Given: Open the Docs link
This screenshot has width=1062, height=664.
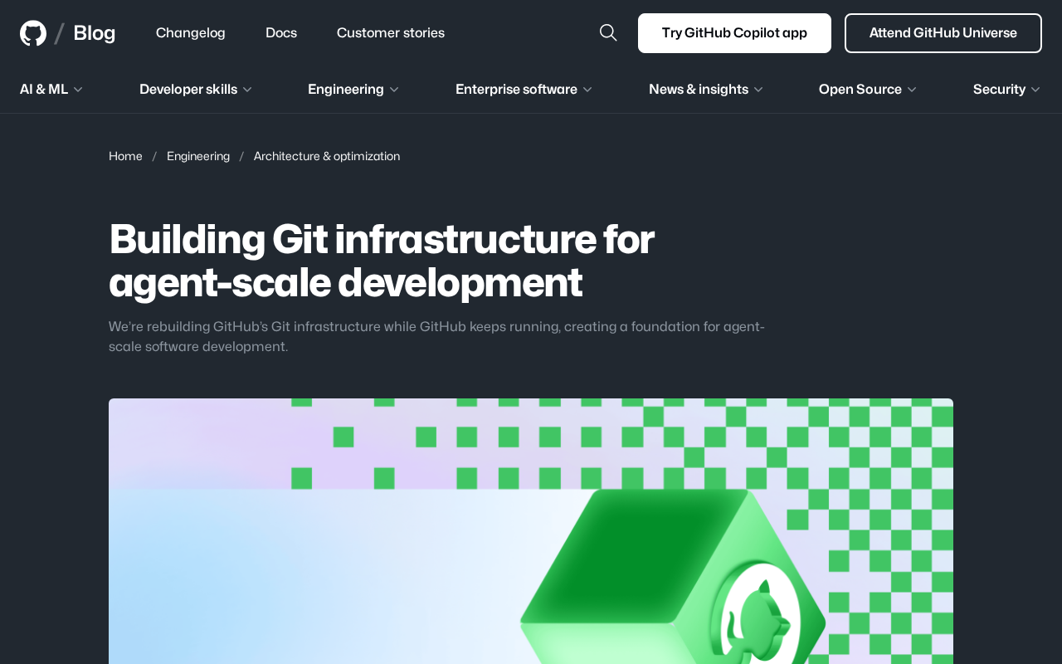Looking at the screenshot, I should coord(281,33).
